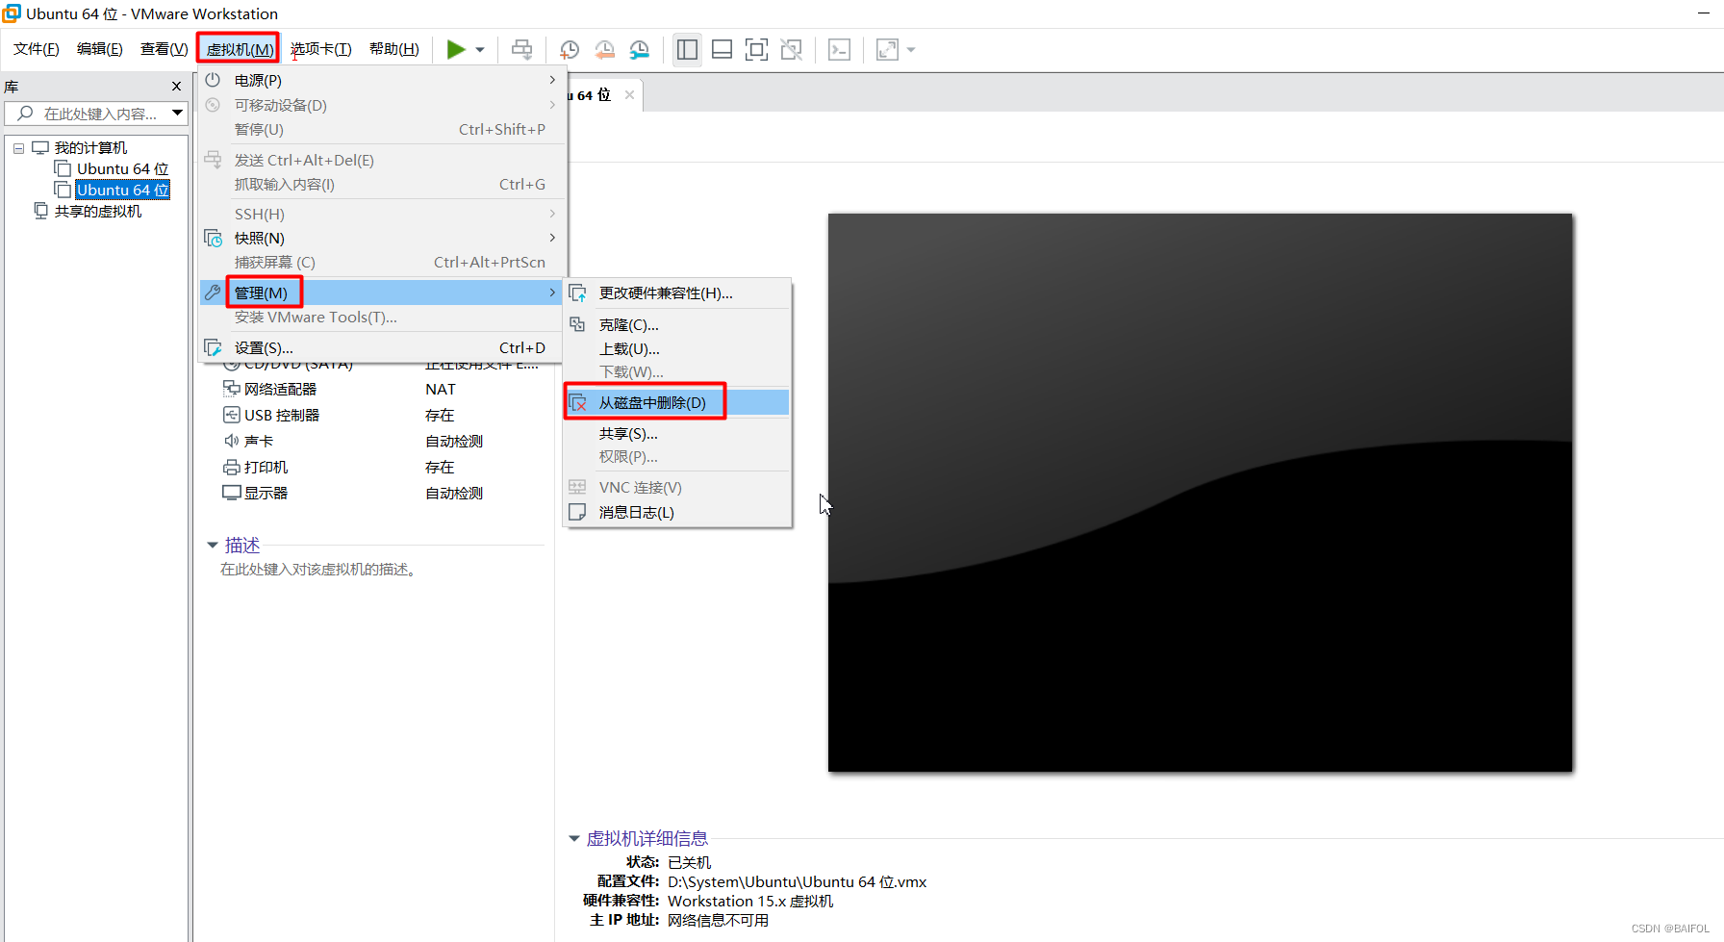This screenshot has height=942, width=1724.
Task: Toggle the library sidebar view icon
Action: 687,49
